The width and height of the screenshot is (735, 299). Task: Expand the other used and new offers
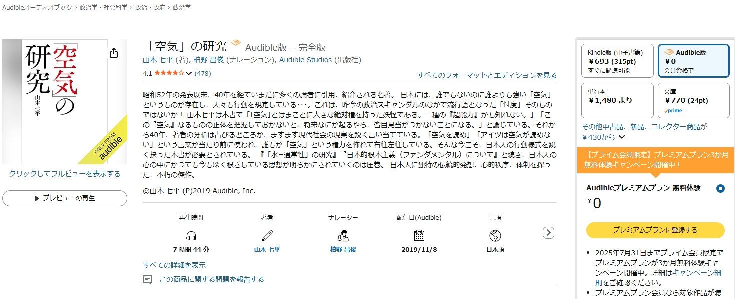pos(622,137)
